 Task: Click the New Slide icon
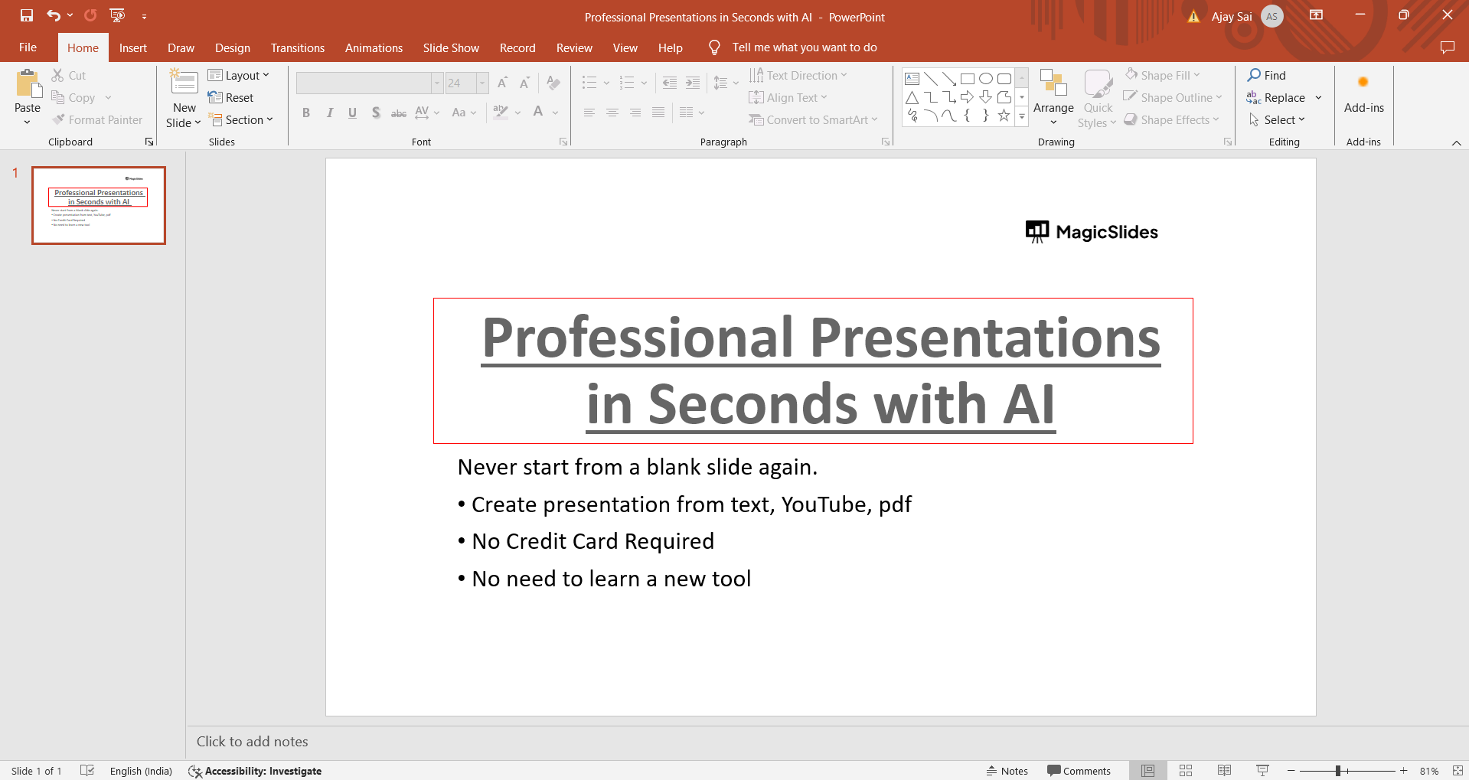(184, 83)
